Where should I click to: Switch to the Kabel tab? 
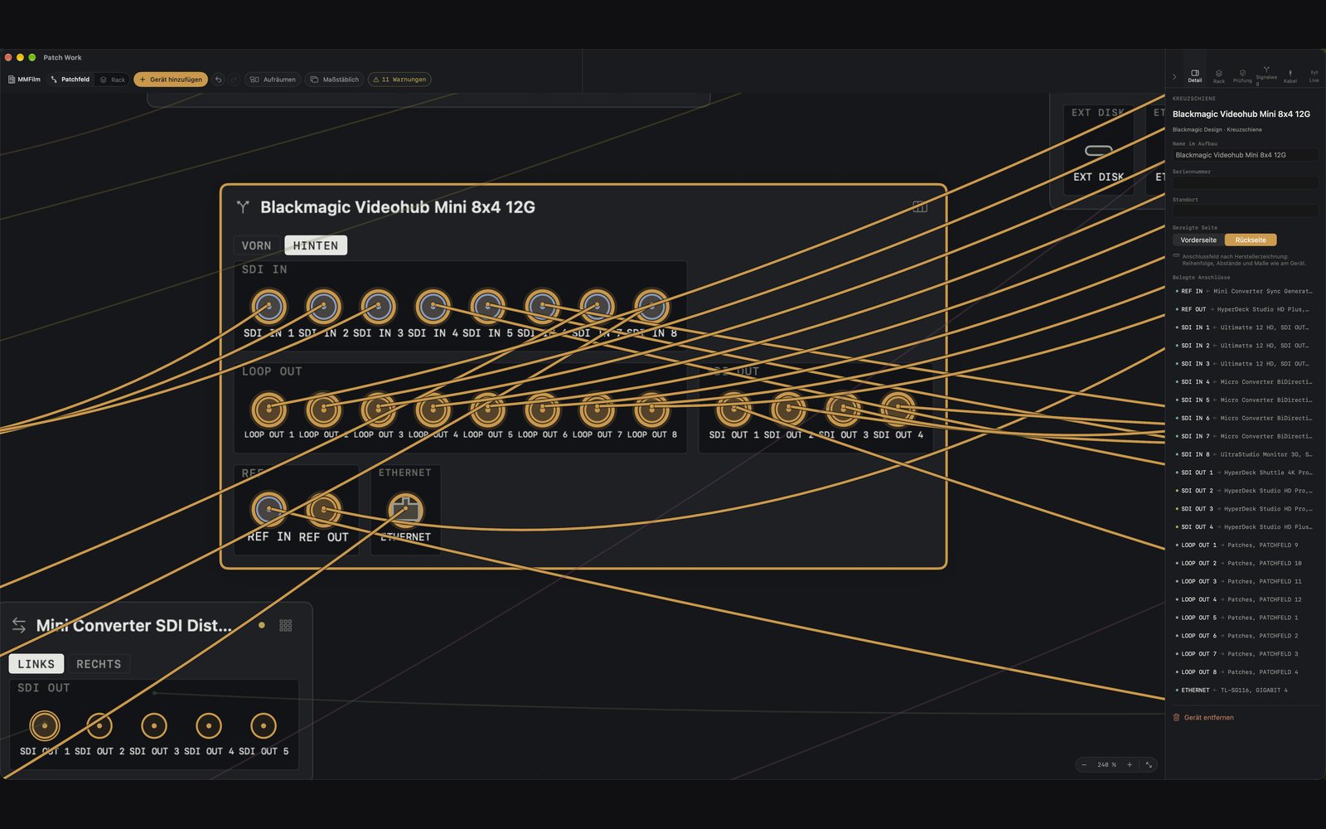click(1290, 76)
